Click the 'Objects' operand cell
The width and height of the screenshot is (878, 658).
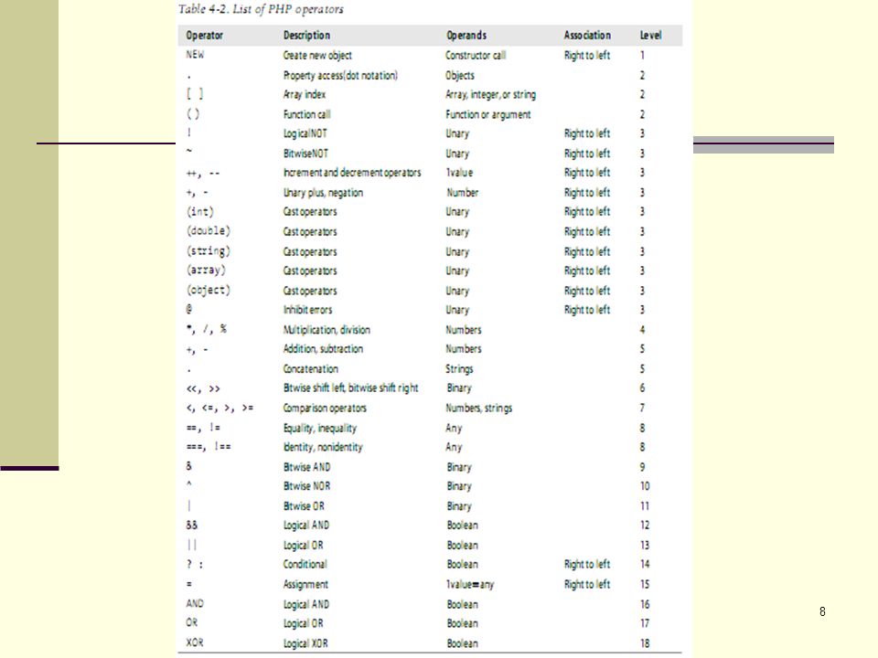[460, 76]
